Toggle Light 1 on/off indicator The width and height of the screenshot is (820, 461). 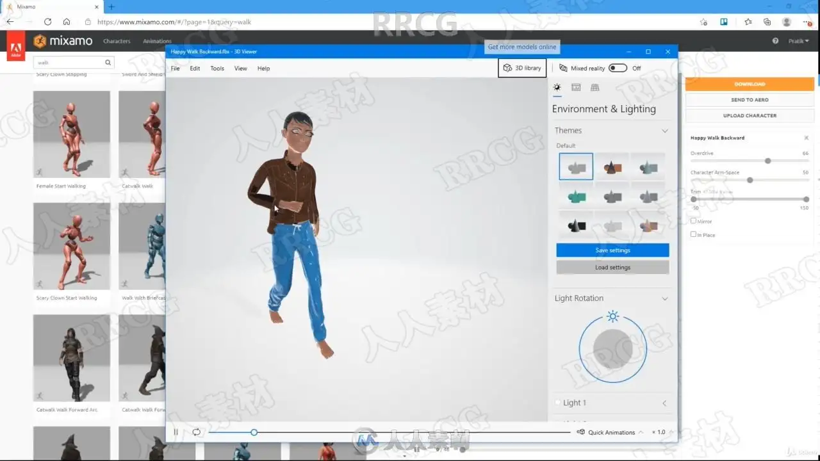pyautogui.click(x=558, y=403)
